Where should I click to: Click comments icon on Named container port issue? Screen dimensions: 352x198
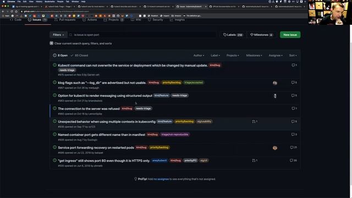tap(294, 134)
